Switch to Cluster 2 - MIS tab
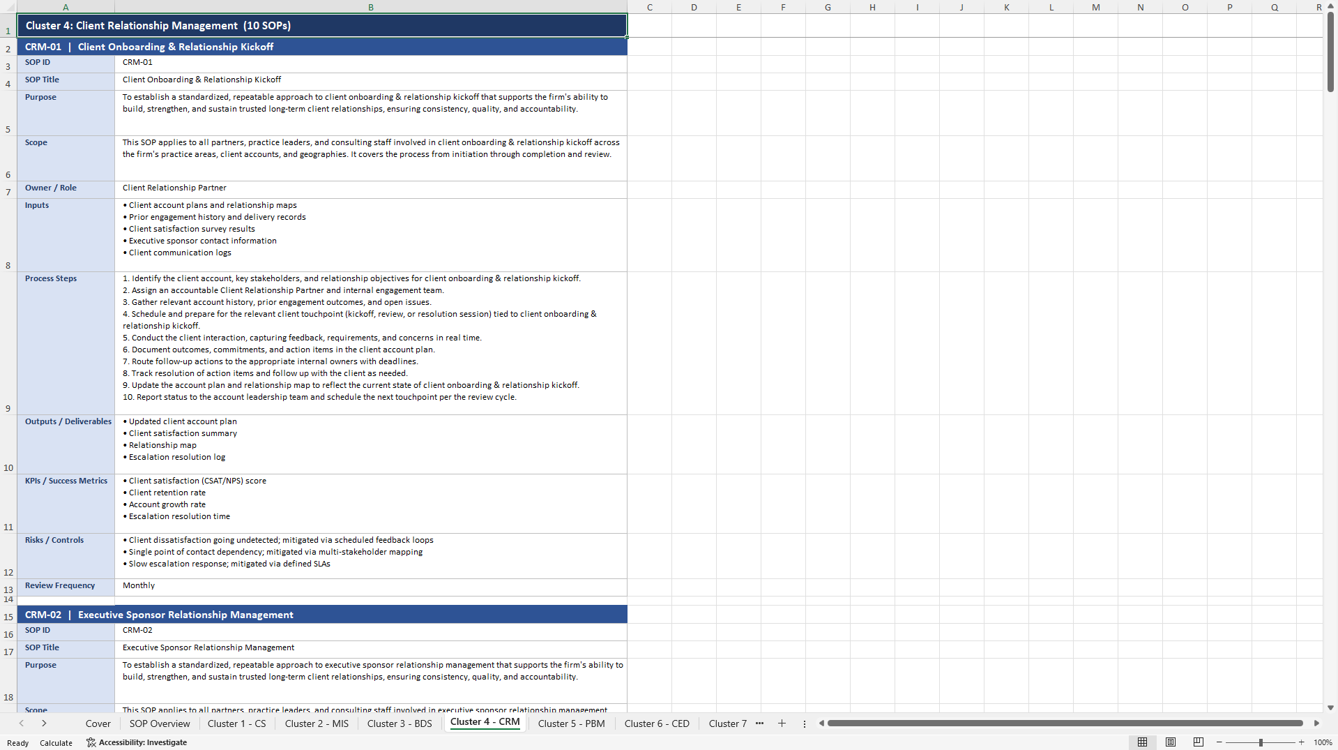Screen dimensions: 1338x750 [317, 723]
